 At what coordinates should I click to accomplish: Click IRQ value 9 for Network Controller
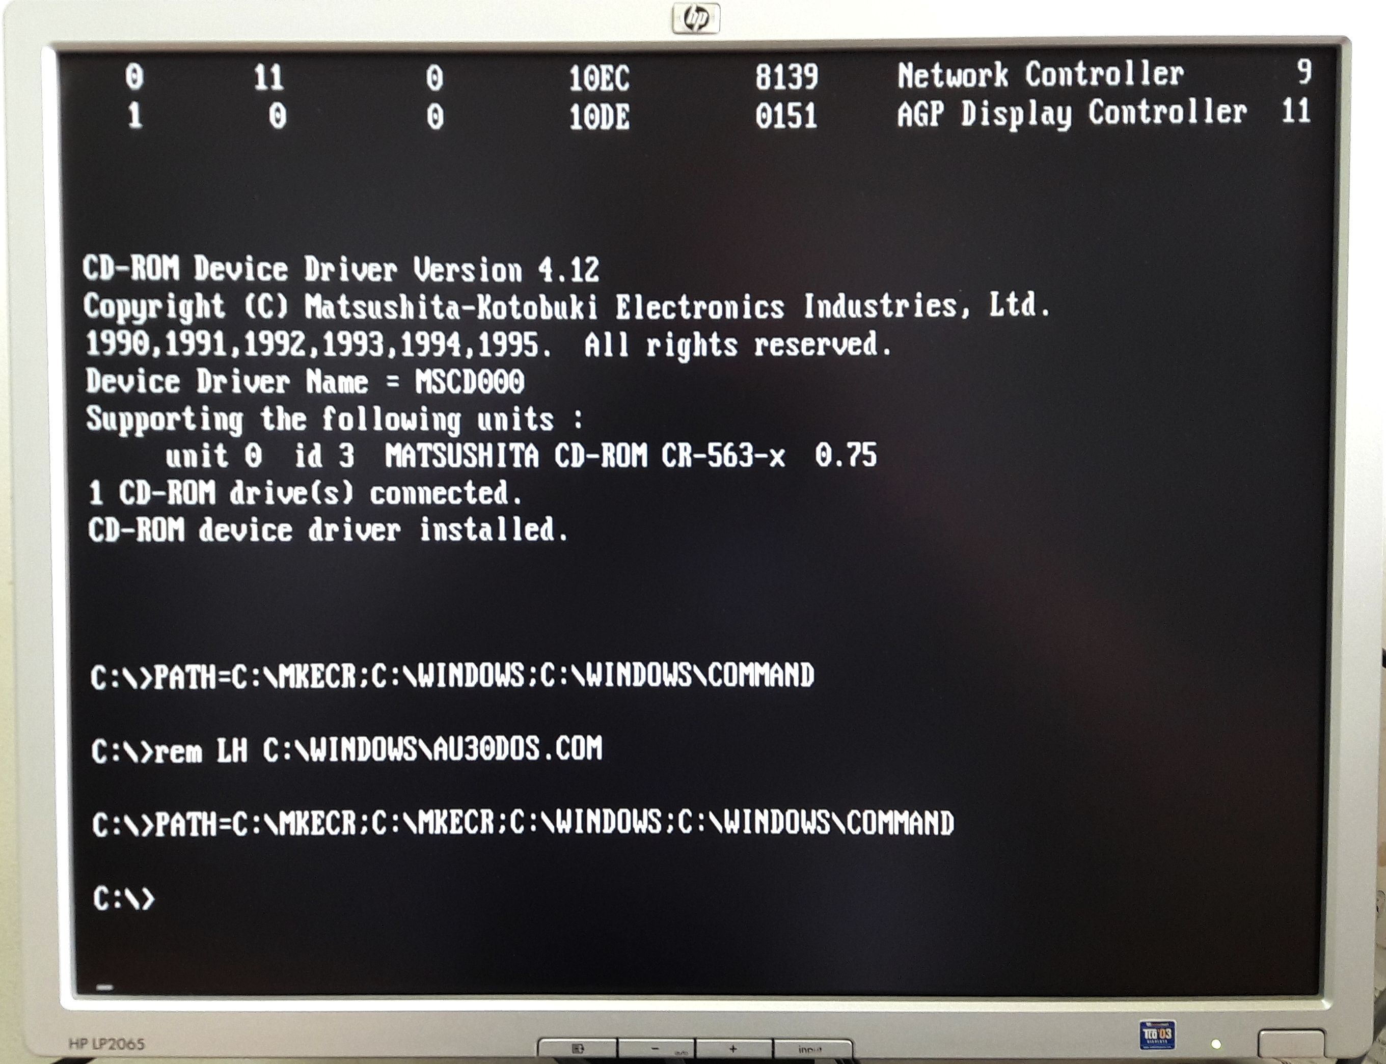1303,72
